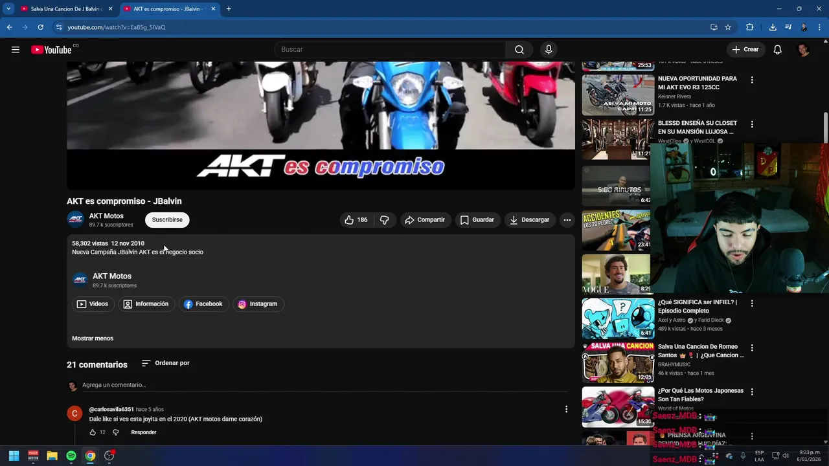Open the YouTube account avatar menu
The height and width of the screenshot is (466, 829).
point(803,49)
